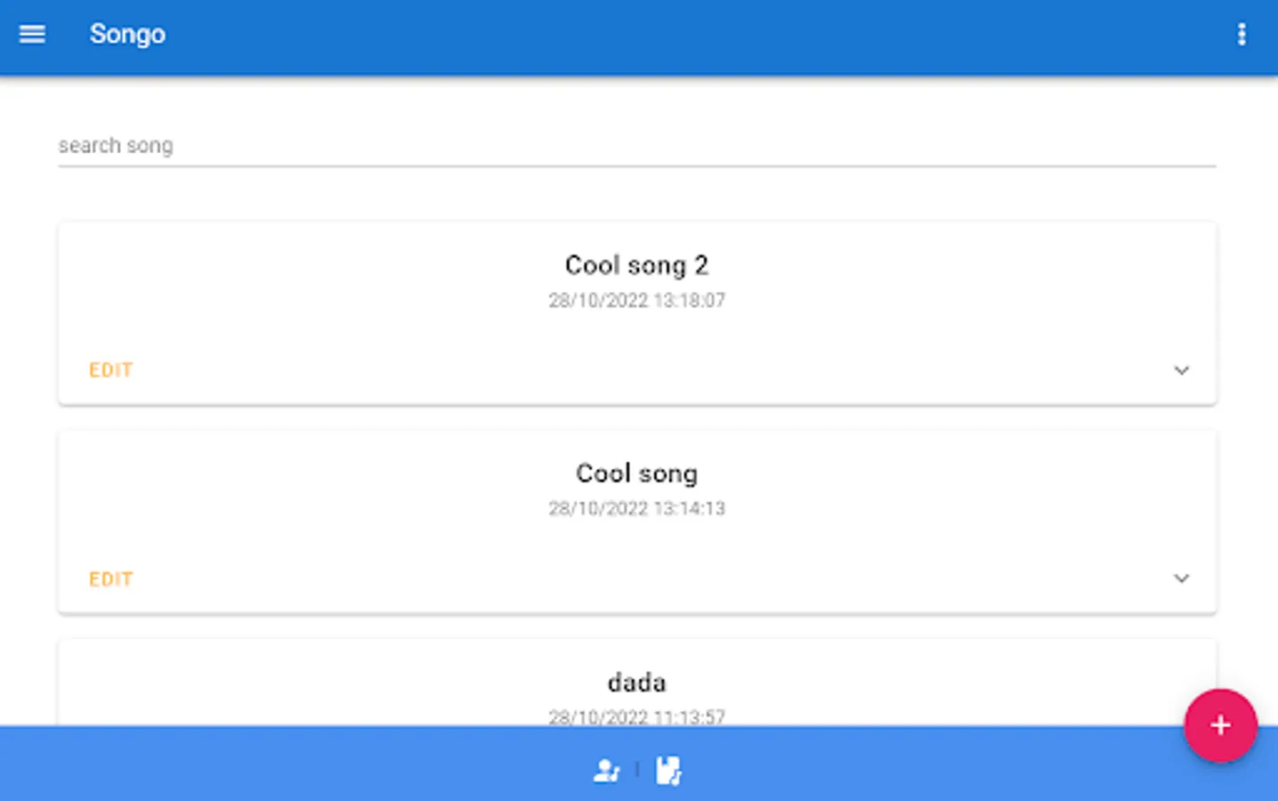The height and width of the screenshot is (801, 1278).
Task: Open the three-dot more options menu
Action: [1242, 35]
